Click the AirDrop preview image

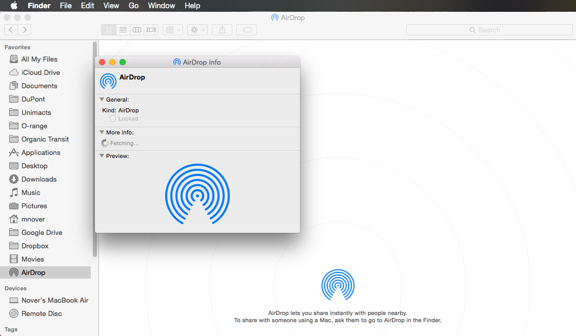(197, 194)
